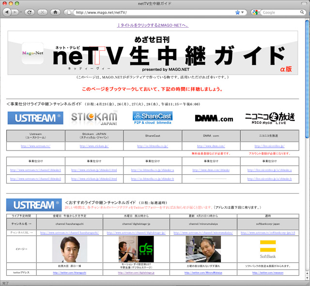This screenshot has width=310, height=286.
Task: Open the nicovideo shiwake_a link
Action: tap(269, 170)
